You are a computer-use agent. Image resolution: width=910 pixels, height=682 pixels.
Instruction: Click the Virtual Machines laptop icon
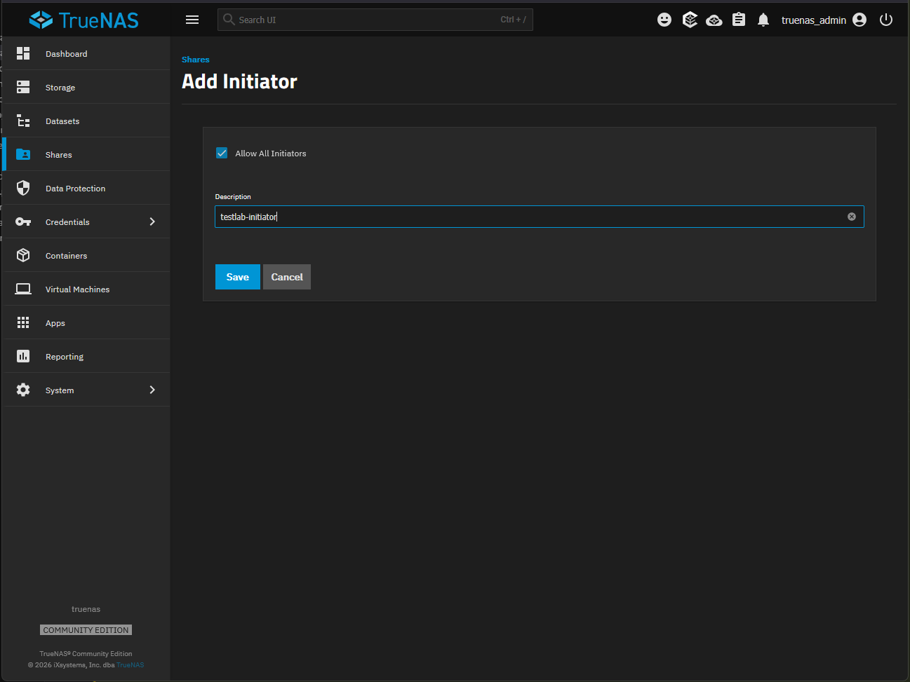tap(23, 289)
